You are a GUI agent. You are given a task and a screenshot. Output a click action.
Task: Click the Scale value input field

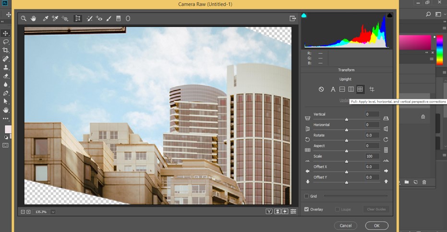[372, 156]
